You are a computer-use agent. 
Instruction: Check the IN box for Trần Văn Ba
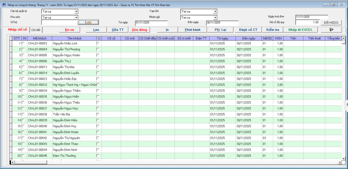23,114
